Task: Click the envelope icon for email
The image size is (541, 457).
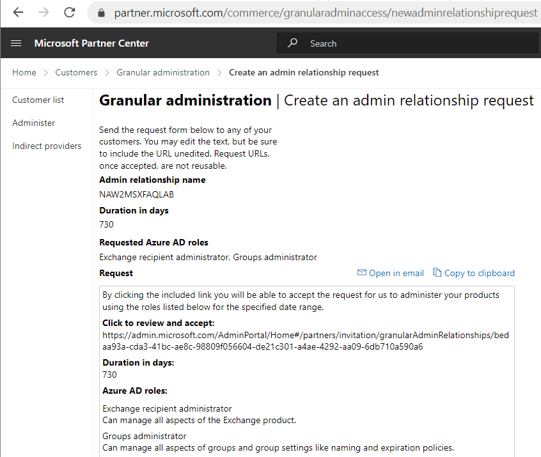Action: [x=361, y=272]
